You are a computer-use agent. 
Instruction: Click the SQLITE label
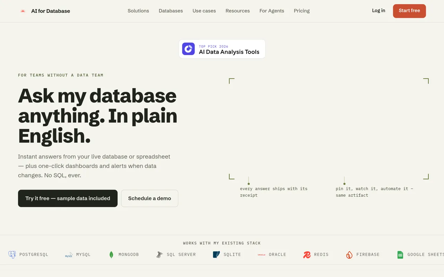[232, 254]
